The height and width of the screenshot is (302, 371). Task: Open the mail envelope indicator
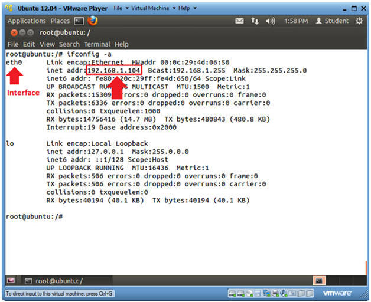(x=239, y=21)
